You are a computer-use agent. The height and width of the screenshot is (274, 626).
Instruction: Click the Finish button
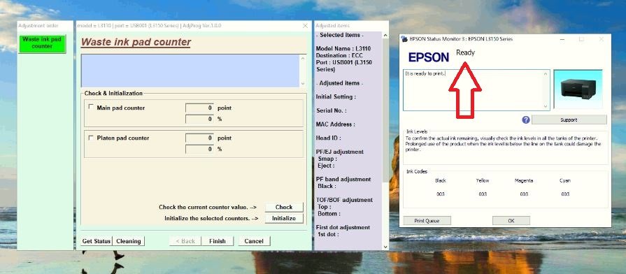click(x=218, y=241)
